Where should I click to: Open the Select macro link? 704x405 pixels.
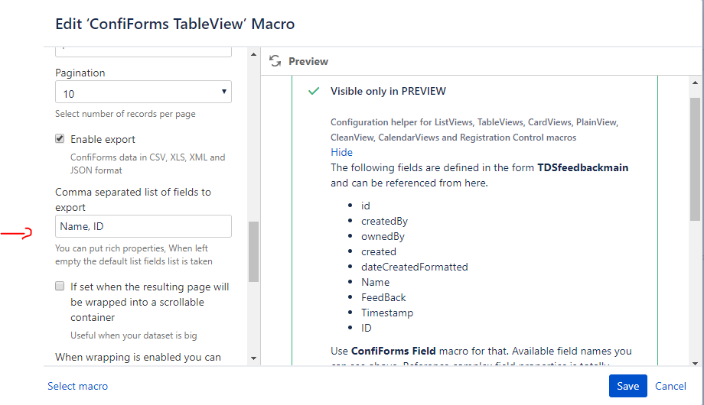78,386
